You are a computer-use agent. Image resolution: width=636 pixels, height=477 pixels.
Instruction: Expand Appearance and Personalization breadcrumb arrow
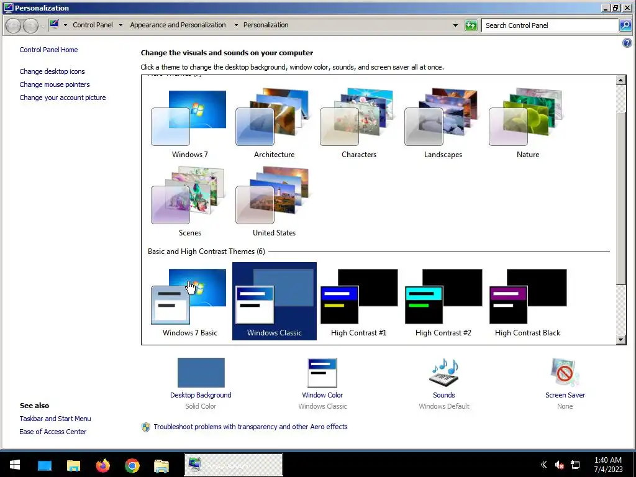[x=235, y=25]
